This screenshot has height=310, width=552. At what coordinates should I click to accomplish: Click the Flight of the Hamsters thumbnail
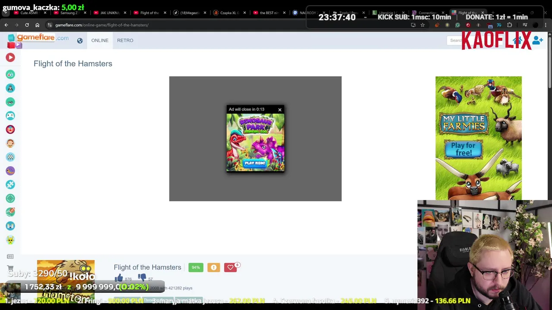pyautogui.click(x=66, y=281)
